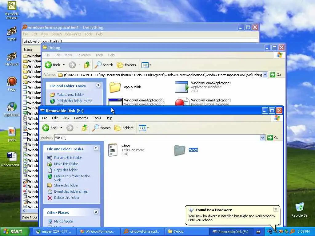Toggle Folders button in Debug window
Viewport: 315px width, 236px height.
point(126,65)
